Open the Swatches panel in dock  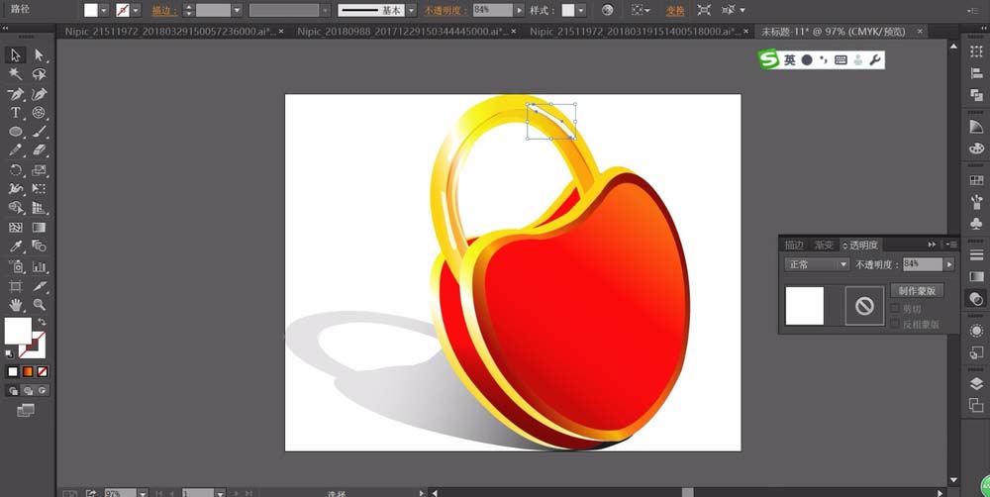(x=976, y=180)
